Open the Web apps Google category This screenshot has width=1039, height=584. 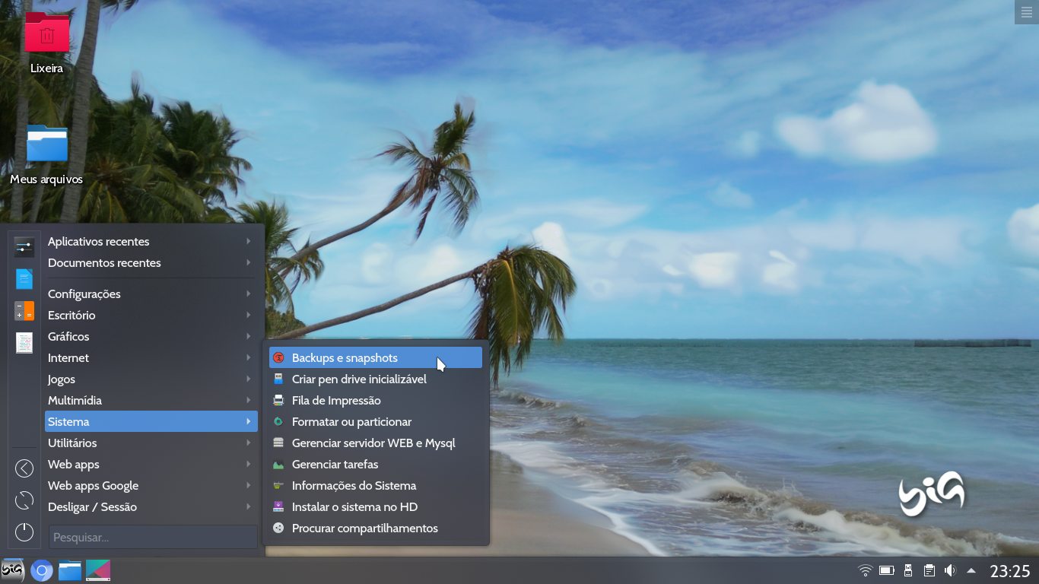[x=151, y=485]
